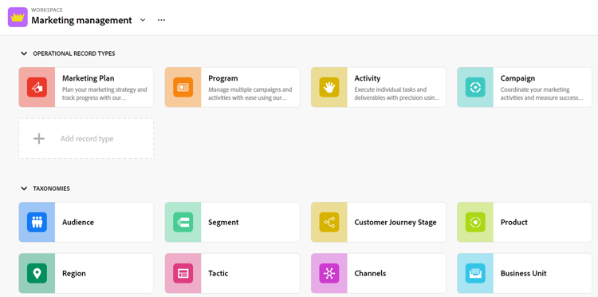Image resolution: width=598 pixels, height=297 pixels.
Task: Open the Segment taxonomy label
Action: pyautogui.click(x=223, y=222)
